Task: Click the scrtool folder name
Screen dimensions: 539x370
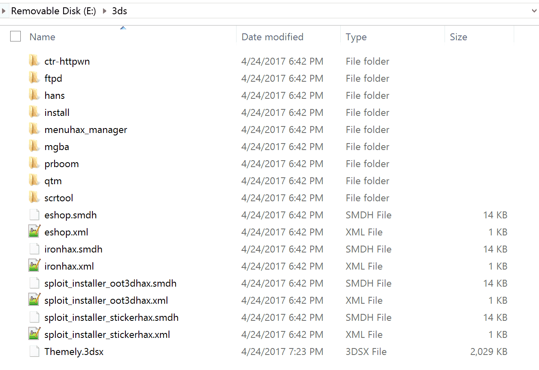Action: 59,198
